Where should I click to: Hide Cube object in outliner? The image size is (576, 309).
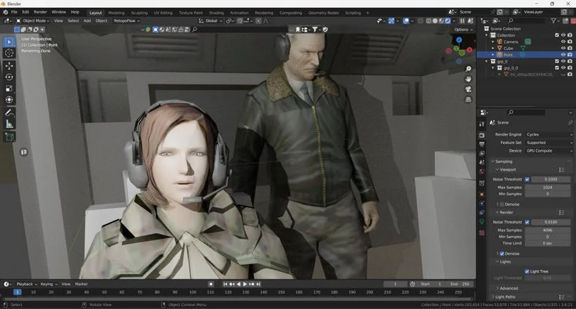click(x=563, y=48)
